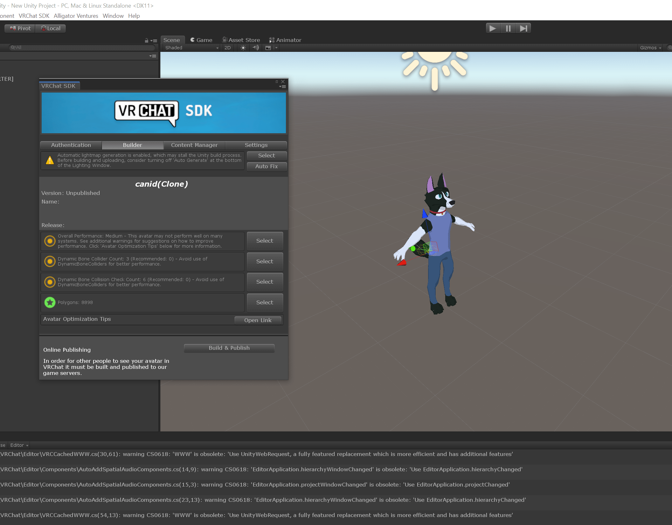The width and height of the screenshot is (672, 525).
Task: Select the red X-axis arrow handle
Action: coord(402,263)
